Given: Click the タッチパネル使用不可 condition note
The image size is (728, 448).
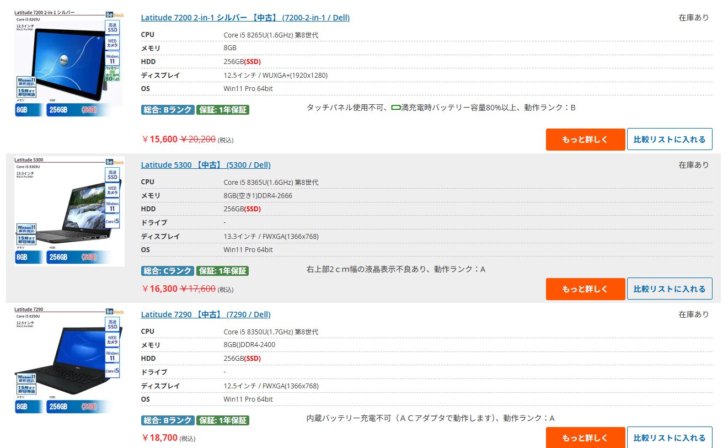Looking at the screenshot, I should 345,108.
